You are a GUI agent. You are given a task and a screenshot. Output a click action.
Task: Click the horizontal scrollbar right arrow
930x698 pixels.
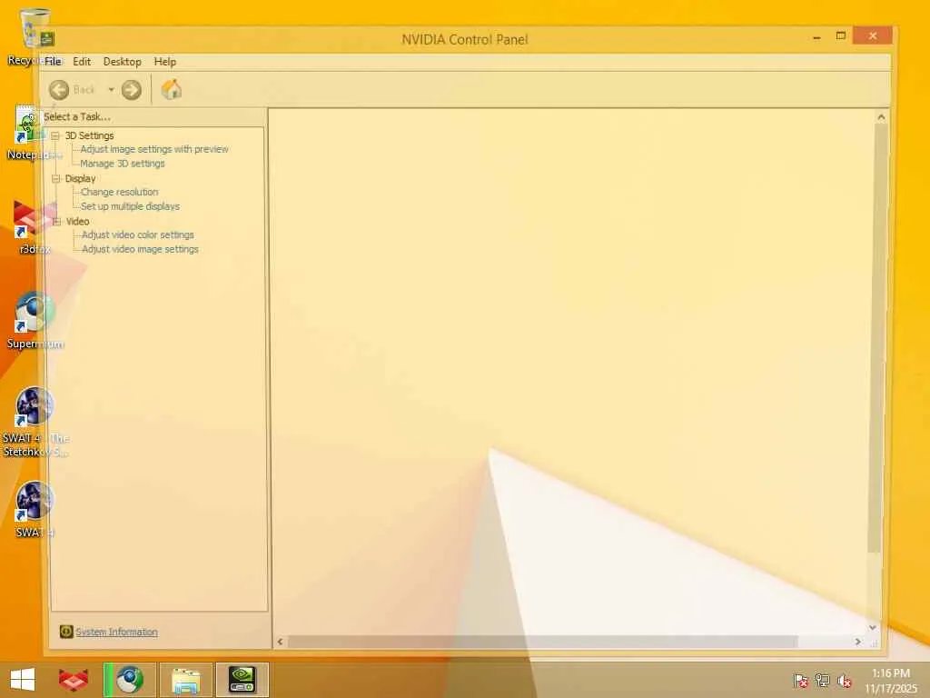point(857,642)
